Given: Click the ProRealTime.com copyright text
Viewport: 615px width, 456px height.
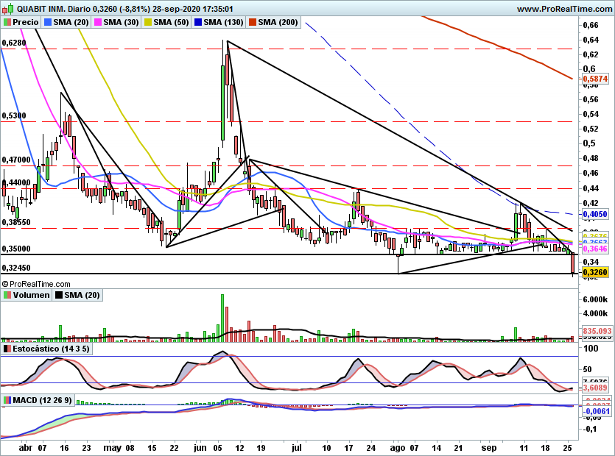Looking at the screenshot, I should (36, 284).
